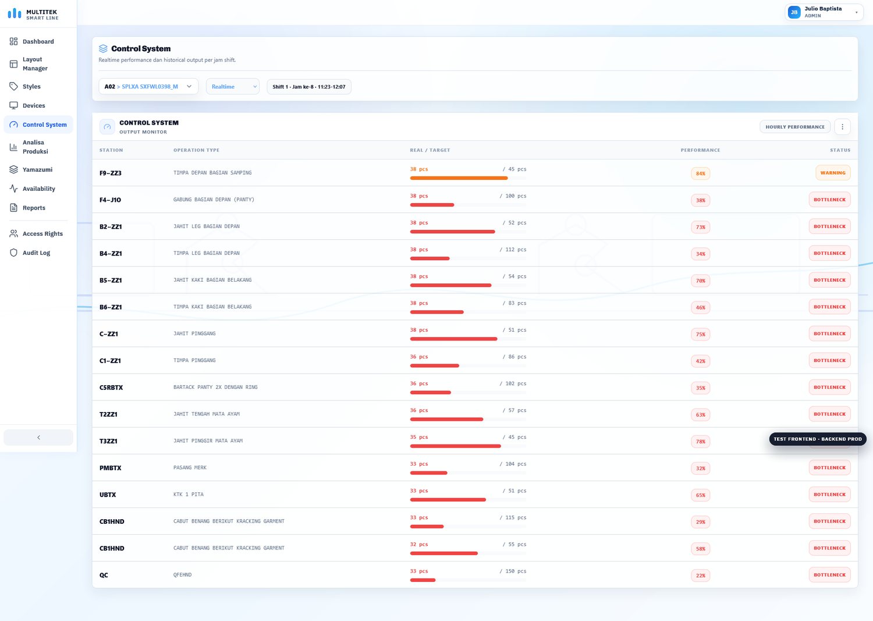Click station name C5RBTX

[x=111, y=388]
